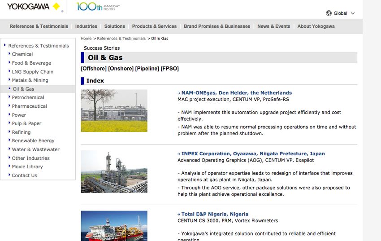Open Power sidebar item
381x241 pixels.
(x=19, y=115)
